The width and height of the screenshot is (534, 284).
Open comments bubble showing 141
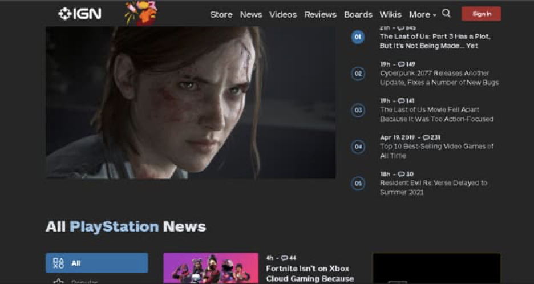(x=406, y=101)
